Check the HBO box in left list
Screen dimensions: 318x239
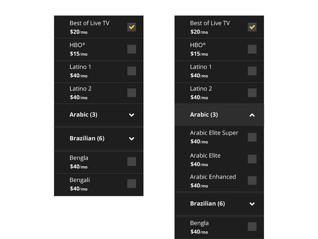(132, 49)
